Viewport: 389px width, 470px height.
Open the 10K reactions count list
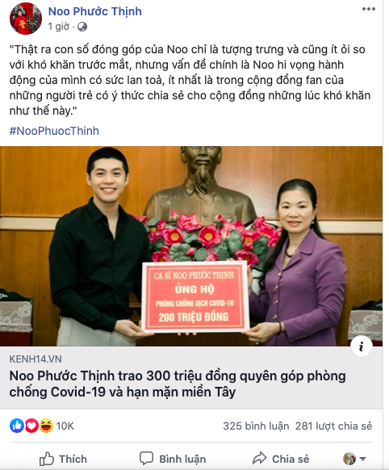(65, 426)
